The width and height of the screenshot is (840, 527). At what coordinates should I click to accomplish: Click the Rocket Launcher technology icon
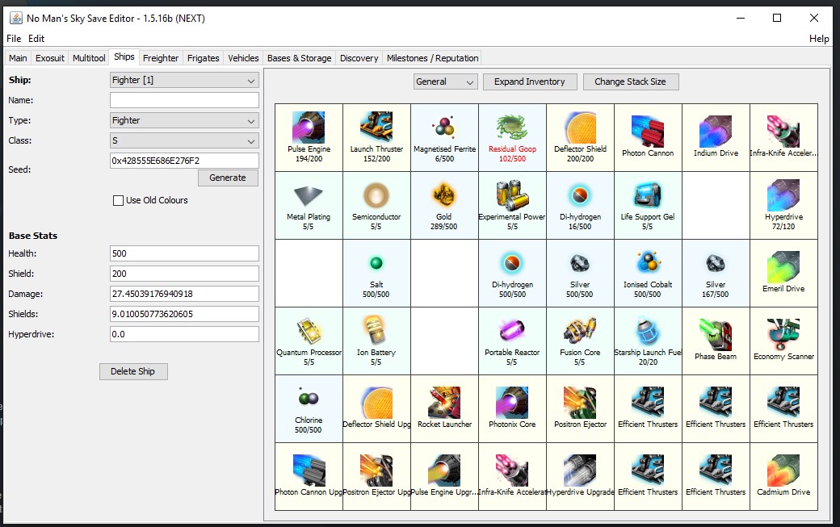tap(444, 403)
